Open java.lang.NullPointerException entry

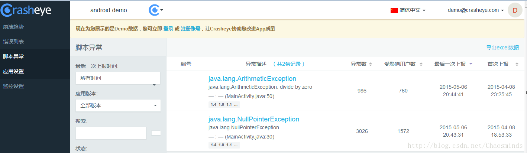pos(254,119)
